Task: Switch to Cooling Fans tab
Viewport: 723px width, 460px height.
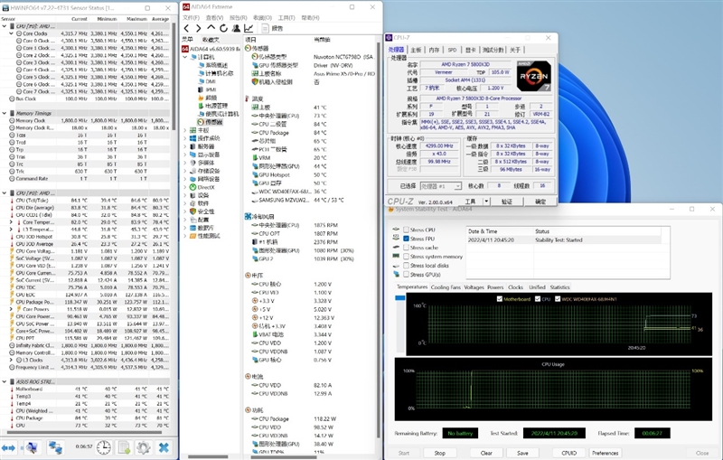Action: [x=446, y=287]
